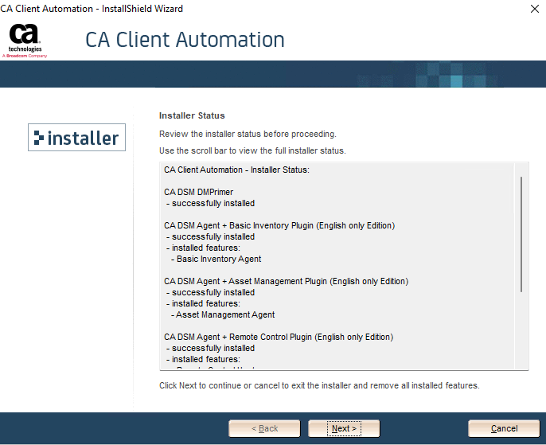The width and height of the screenshot is (546, 445).
Task: Click the Next button to continue
Action: [344, 428]
